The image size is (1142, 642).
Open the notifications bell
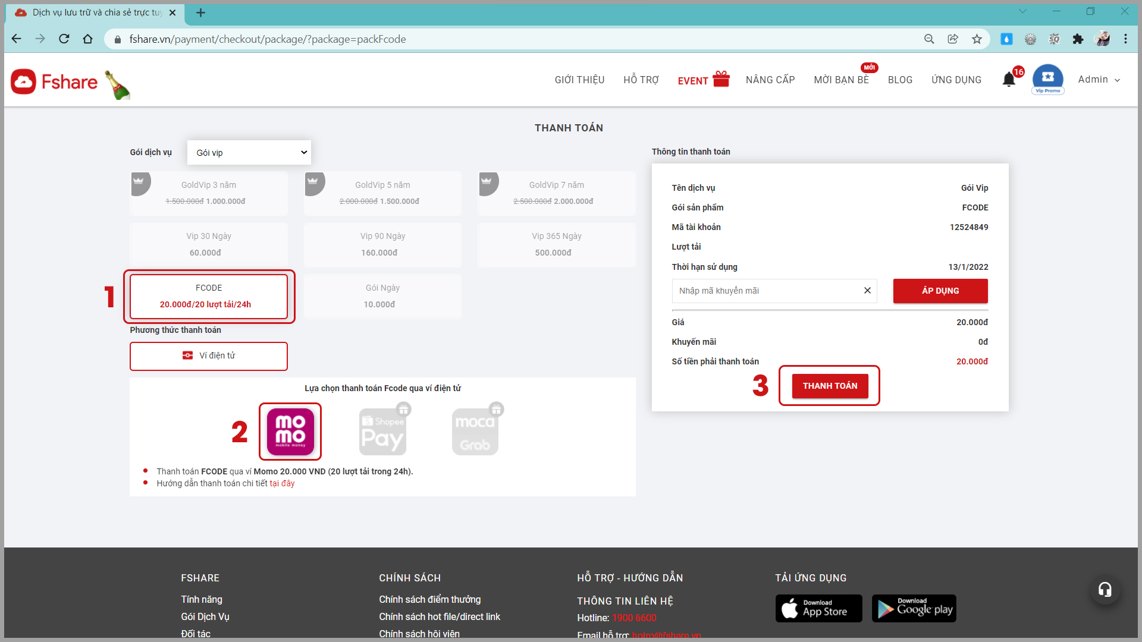pyautogui.click(x=1009, y=80)
